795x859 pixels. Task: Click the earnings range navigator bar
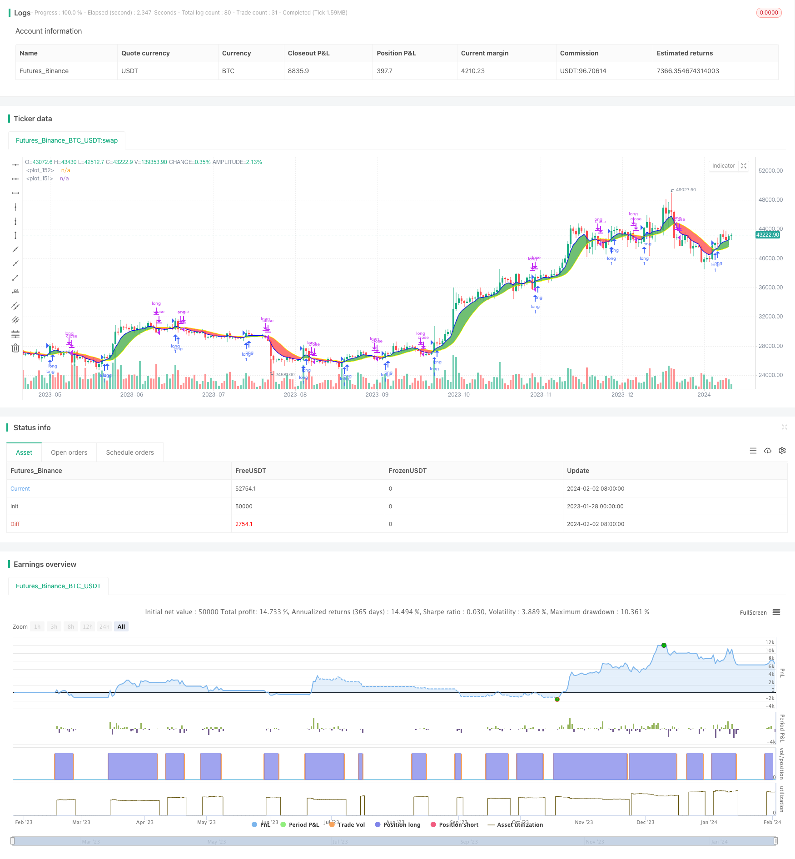pos(394,841)
